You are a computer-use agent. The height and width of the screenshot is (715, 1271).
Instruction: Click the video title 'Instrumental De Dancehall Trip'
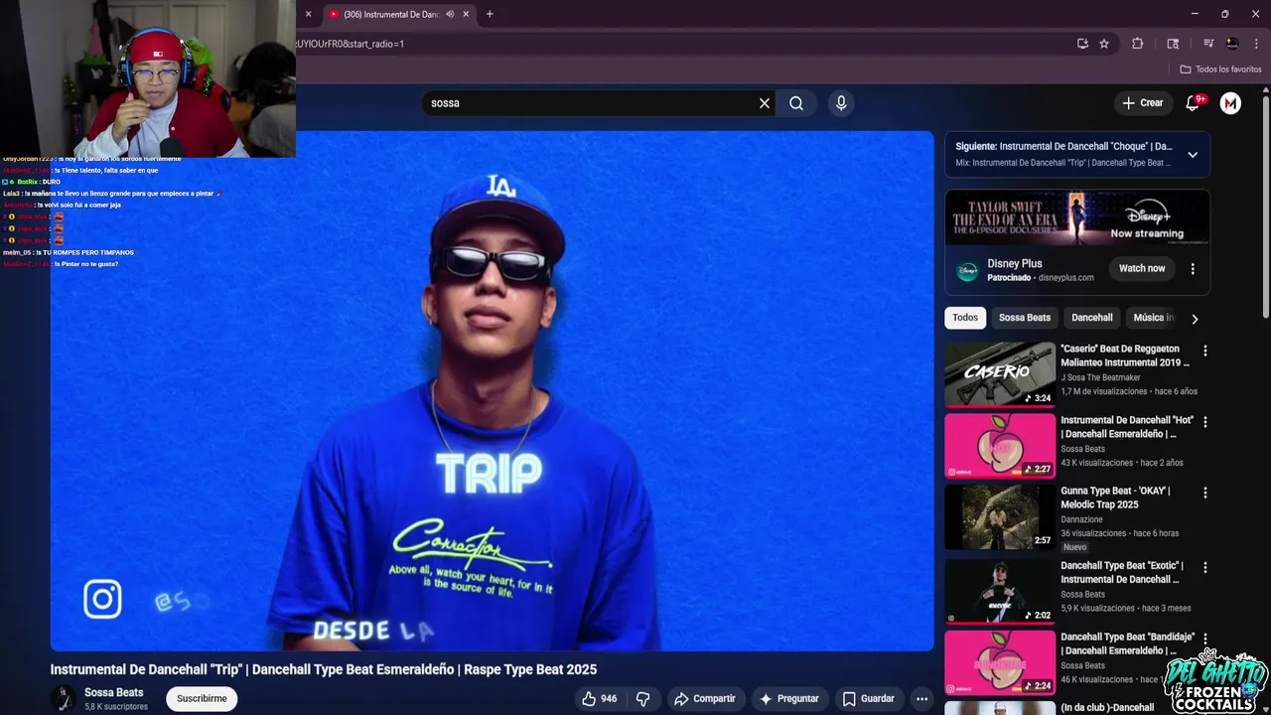324,669
